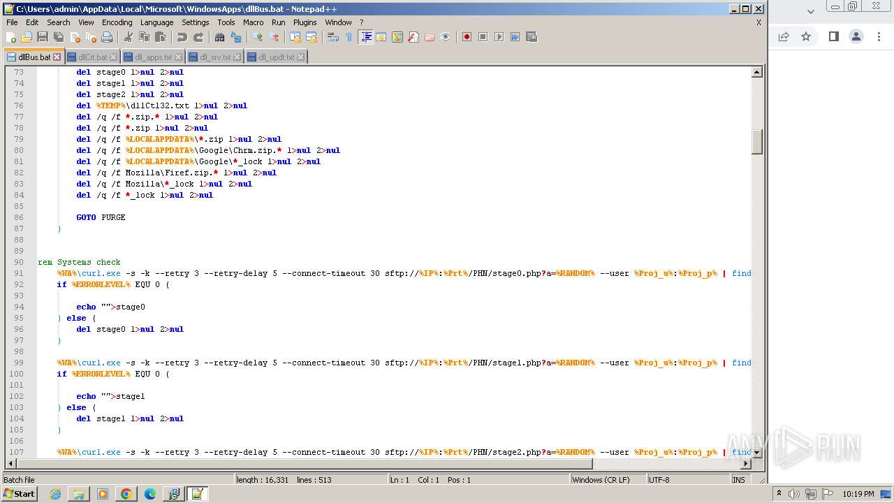Click the Save recorded macro icon
The image size is (894, 503).
(531, 37)
